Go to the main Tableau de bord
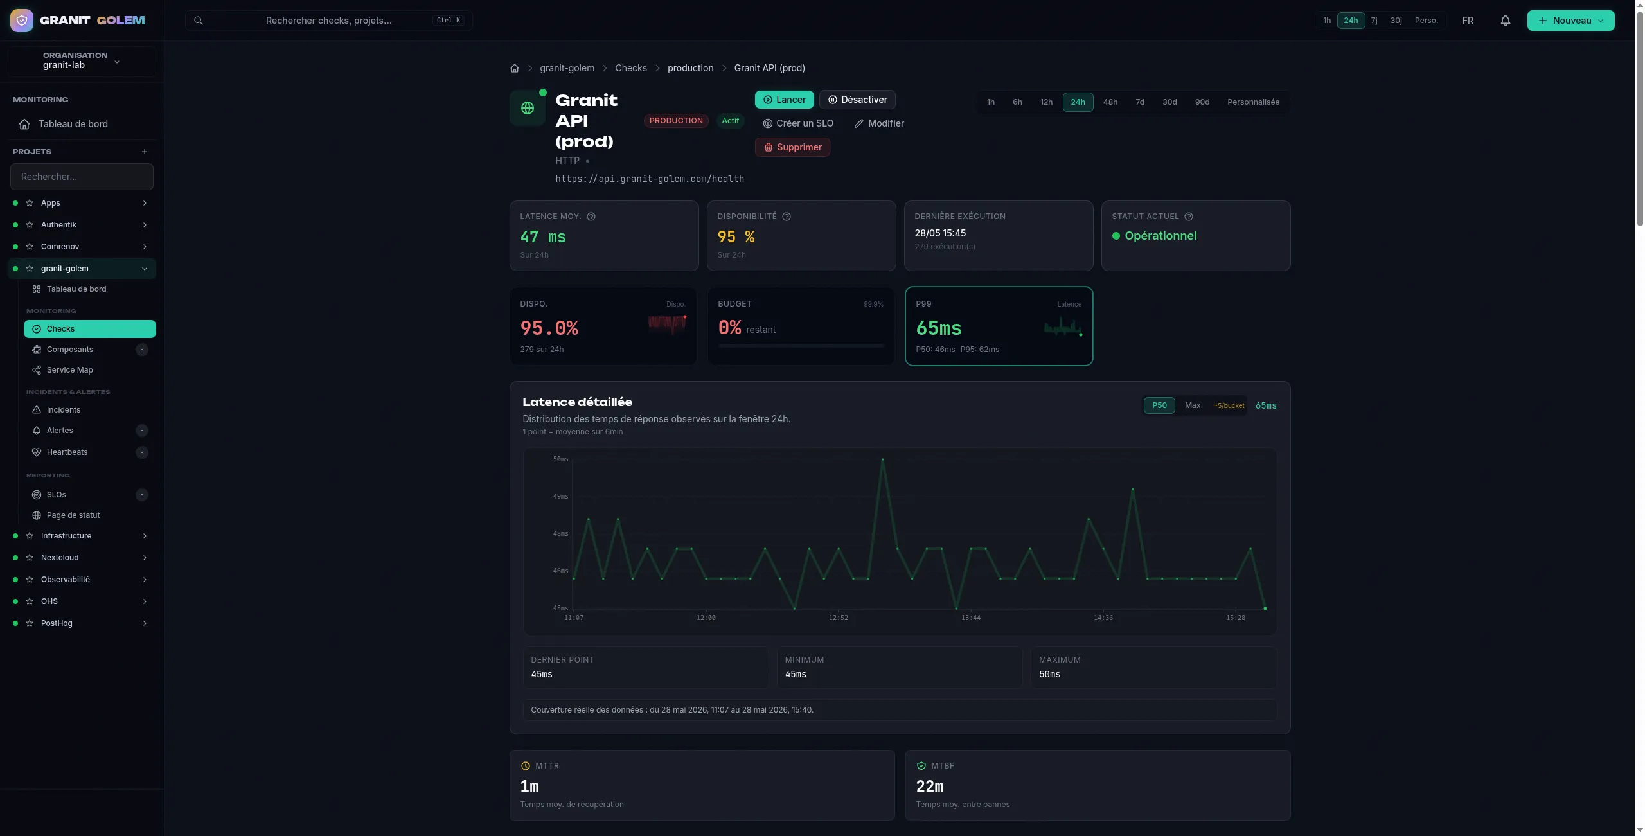 tap(82, 124)
